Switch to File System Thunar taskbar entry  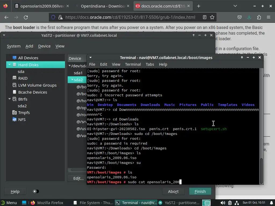coord(93,203)
